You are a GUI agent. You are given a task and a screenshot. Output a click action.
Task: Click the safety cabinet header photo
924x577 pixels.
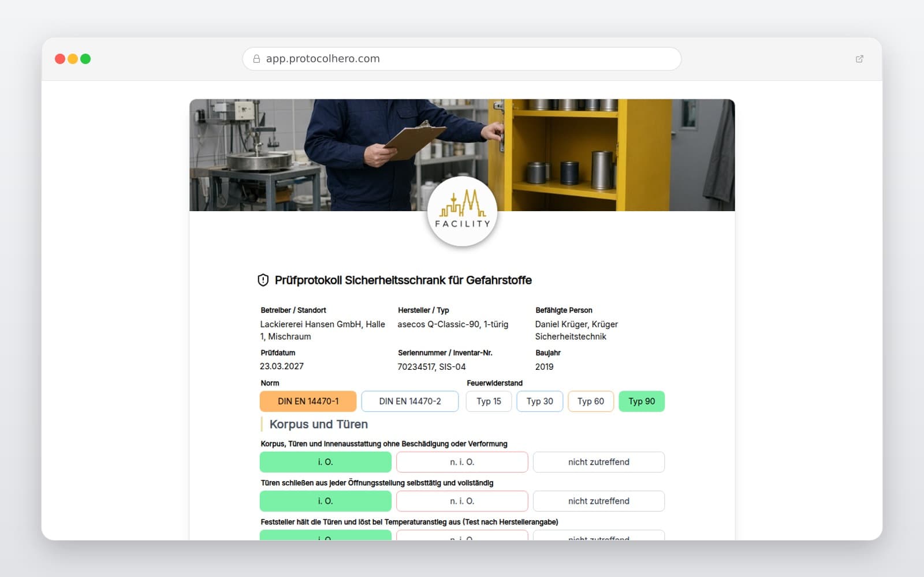tap(462, 155)
